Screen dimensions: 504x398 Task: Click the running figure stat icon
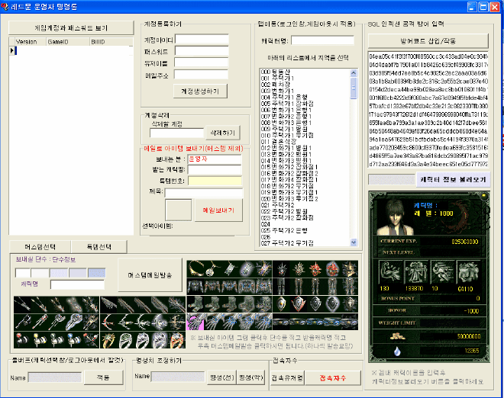coord(442,271)
